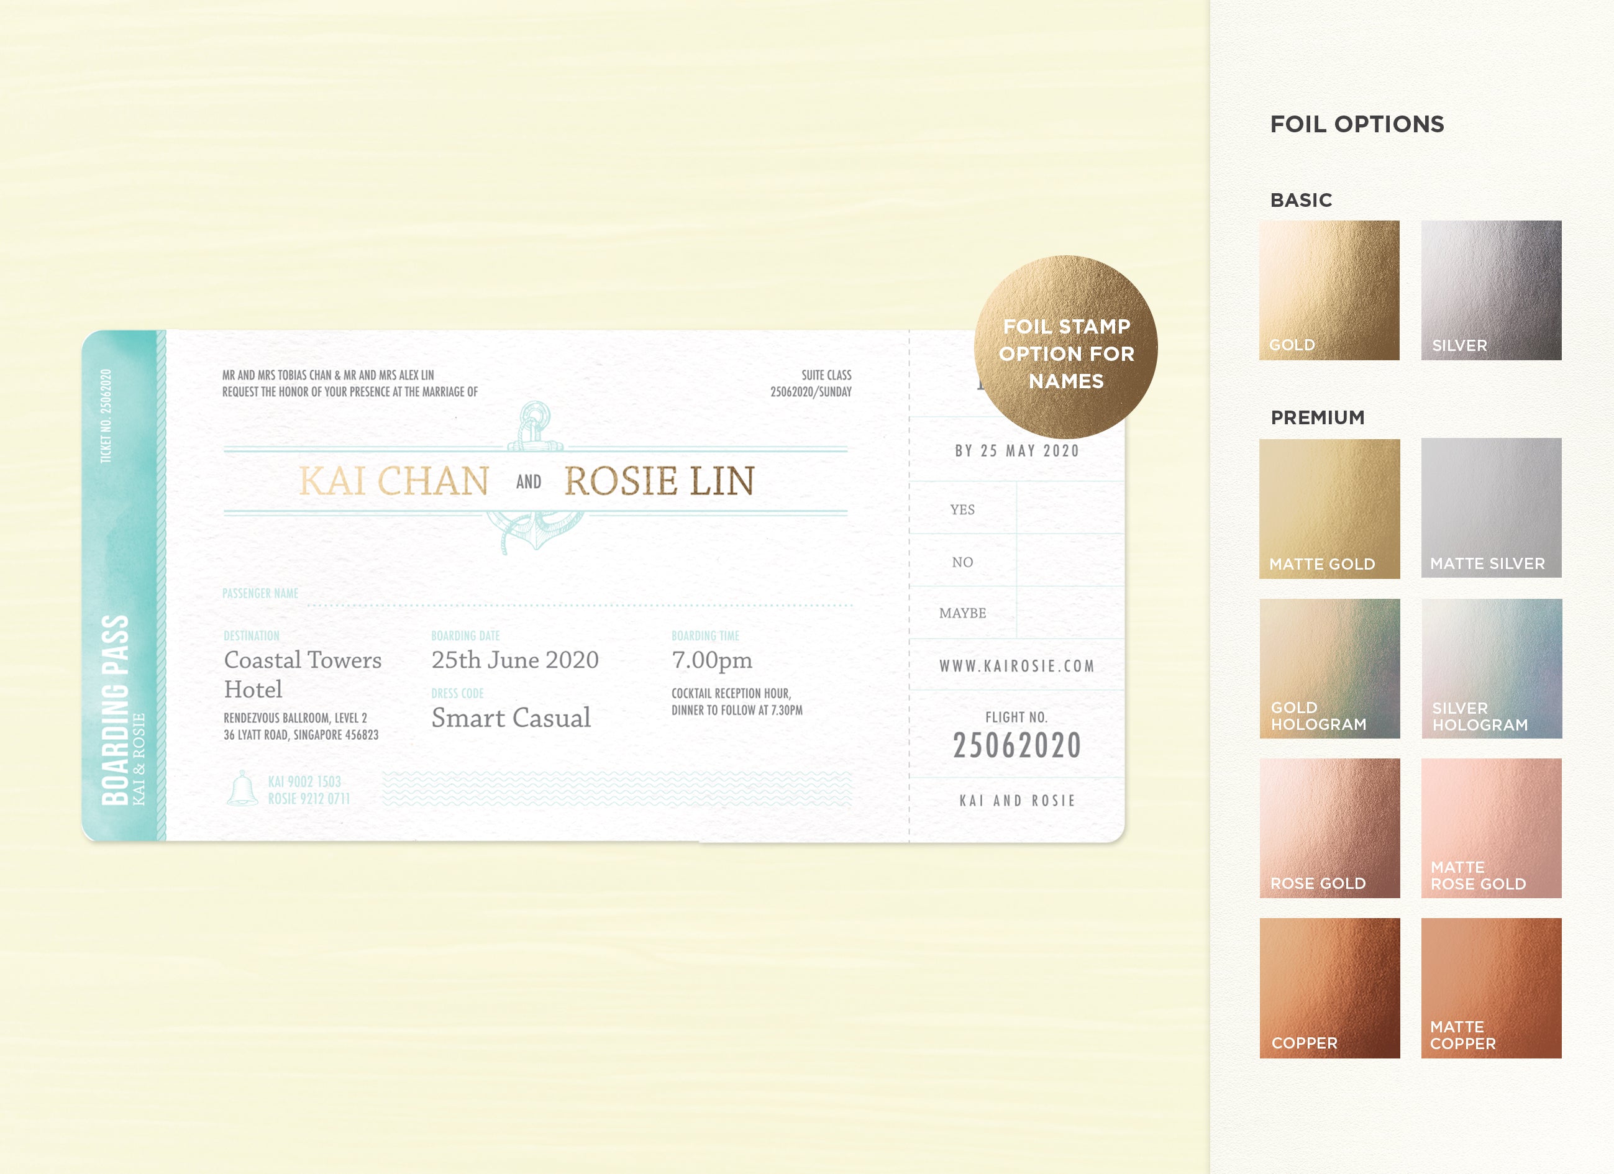Screen dimensions: 1614x1174
Task: Pick the Matte Copper foil swatch
Action: (x=1491, y=988)
